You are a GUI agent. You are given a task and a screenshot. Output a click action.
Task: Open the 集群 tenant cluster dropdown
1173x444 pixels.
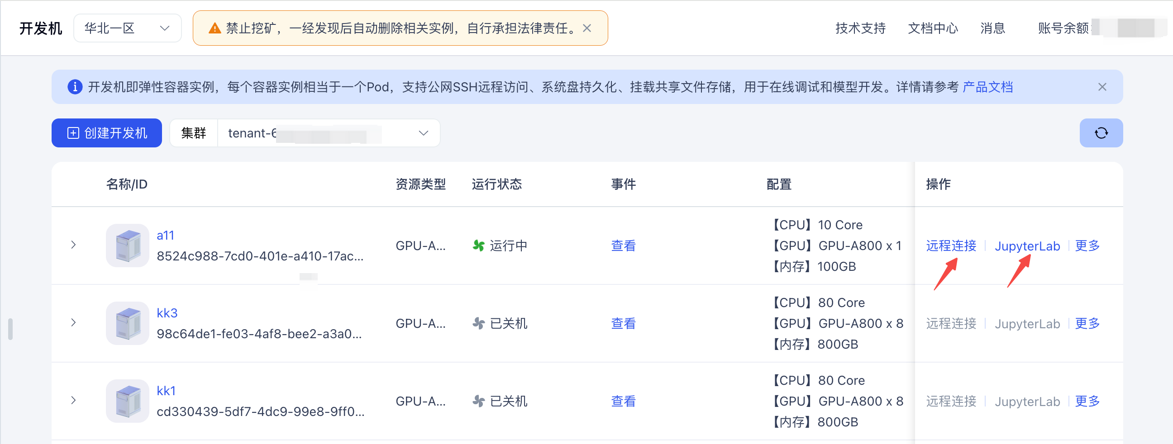(x=329, y=132)
